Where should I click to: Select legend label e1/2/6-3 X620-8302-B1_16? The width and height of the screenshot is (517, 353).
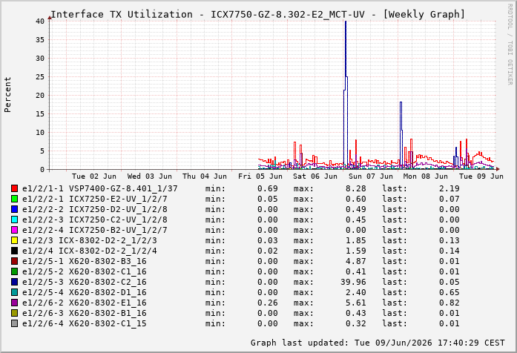pos(85,313)
